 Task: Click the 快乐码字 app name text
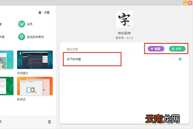click(124, 33)
